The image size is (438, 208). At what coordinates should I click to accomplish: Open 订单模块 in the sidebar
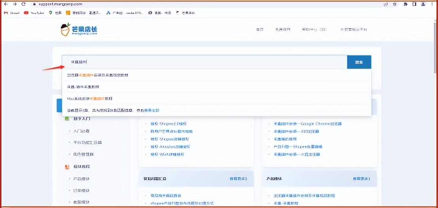[81, 190]
